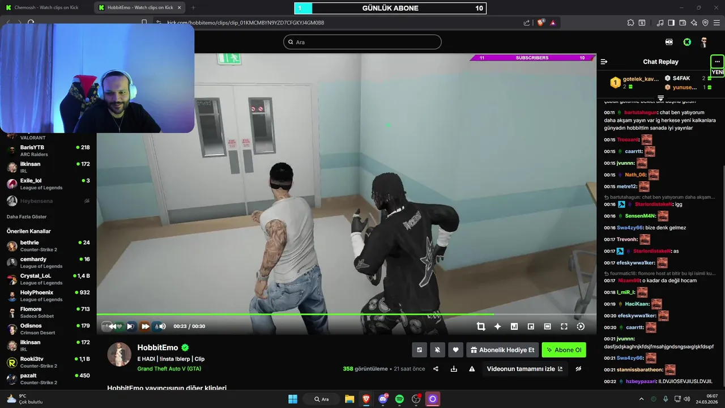This screenshot has height=408, width=725.
Task: Expand chat leaderboard chevron below gifters
Action: [x=660, y=98]
